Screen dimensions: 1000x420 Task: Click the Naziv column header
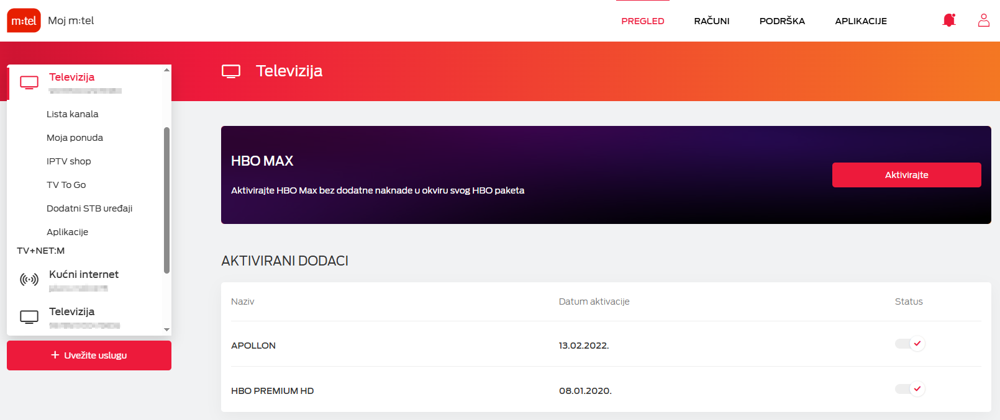click(243, 302)
